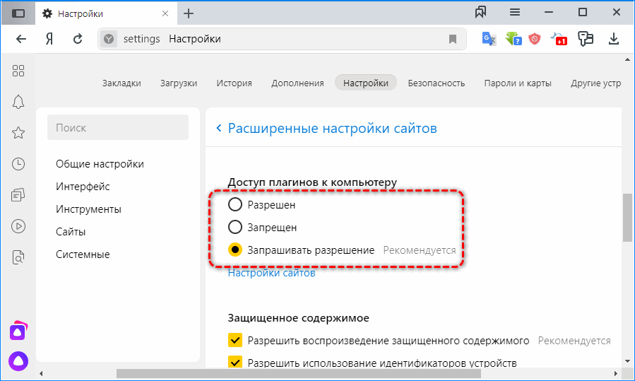Viewport: 635px width, 381px height.
Task: Close the Настройки browser tab
Action: pyautogui.click(x=165, y=13)
